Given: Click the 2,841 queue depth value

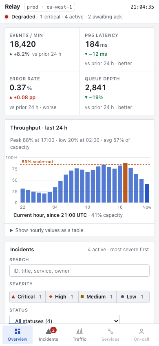Looking at the screenshot, I should point(95,88).
